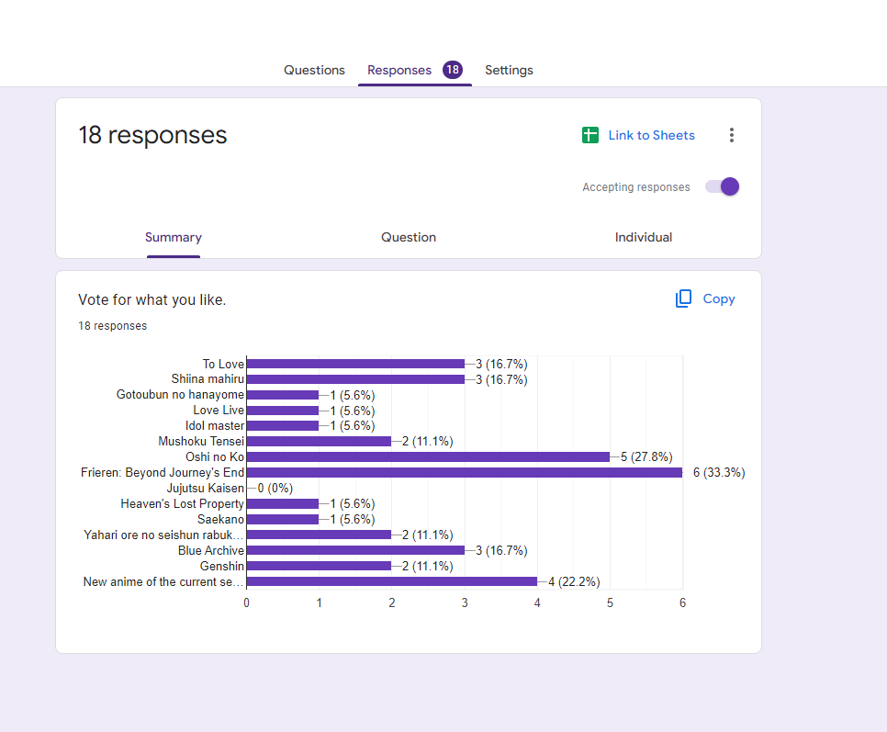
Task: Click the Saekano label
Action: (x=220, y=519)
